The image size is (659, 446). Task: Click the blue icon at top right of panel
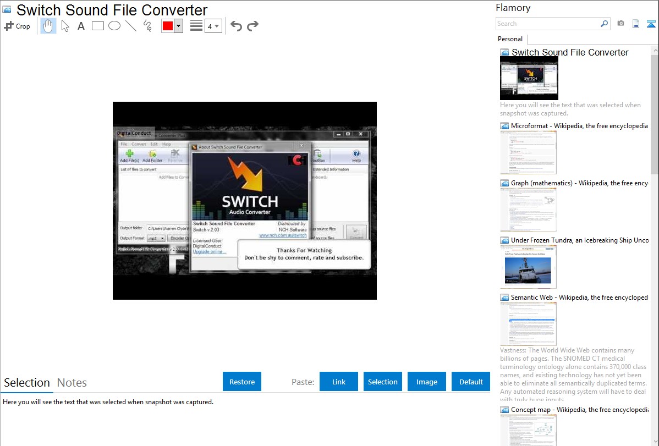tap(651, 24)
